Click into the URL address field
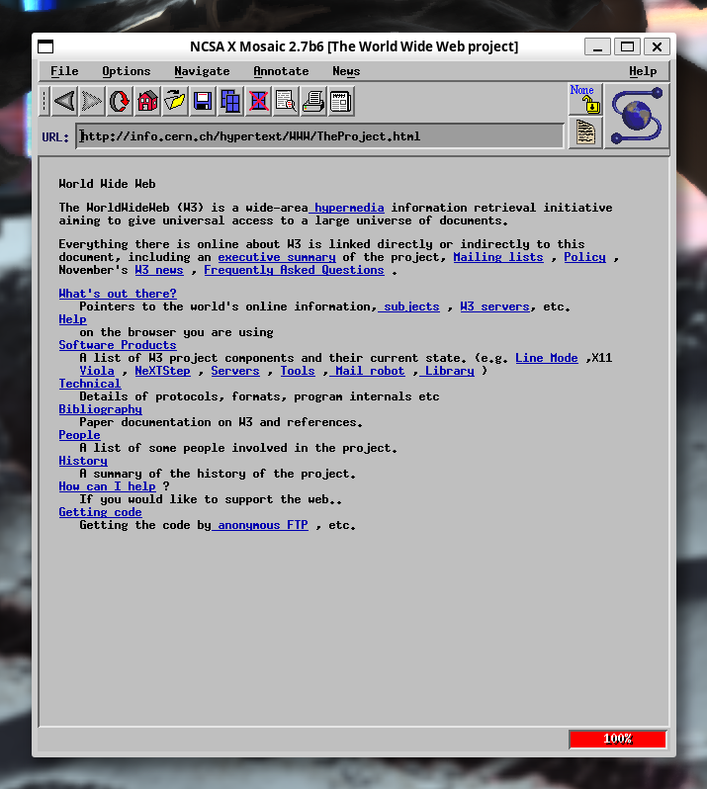The width and height of the screenshot is (707, 789). (319, 136)
